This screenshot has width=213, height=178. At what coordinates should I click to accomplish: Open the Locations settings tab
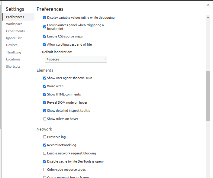click(13, 59)
